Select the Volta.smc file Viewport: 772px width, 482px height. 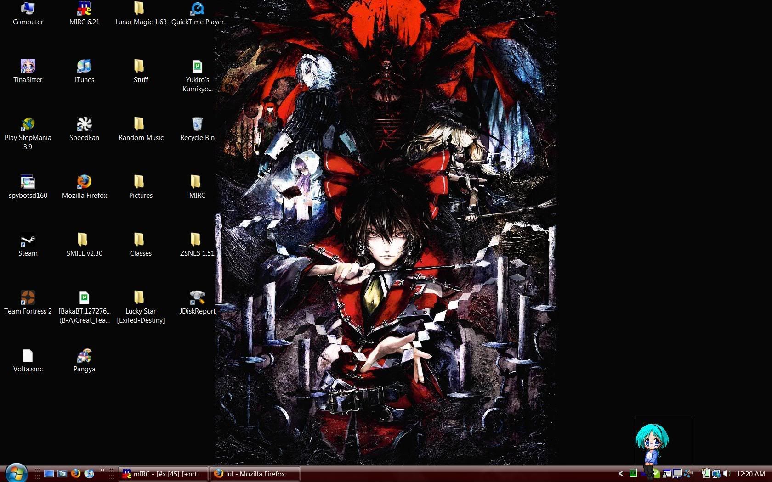tap(28, 356)
